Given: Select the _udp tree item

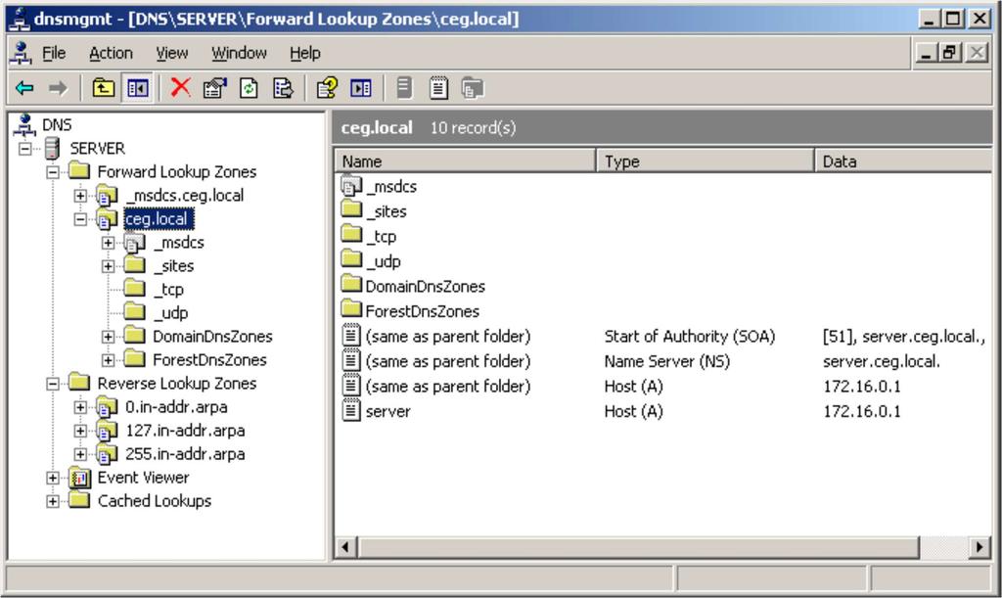Looking at the screenshot, I should point(170,313).
